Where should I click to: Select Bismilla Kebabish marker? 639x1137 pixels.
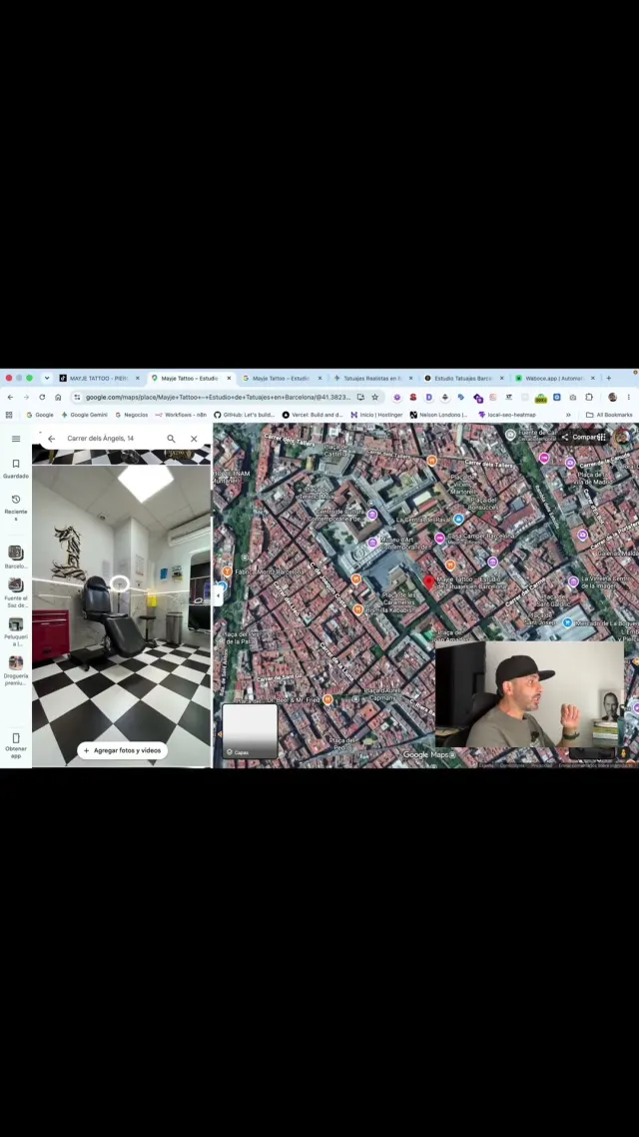click(357, 609)
